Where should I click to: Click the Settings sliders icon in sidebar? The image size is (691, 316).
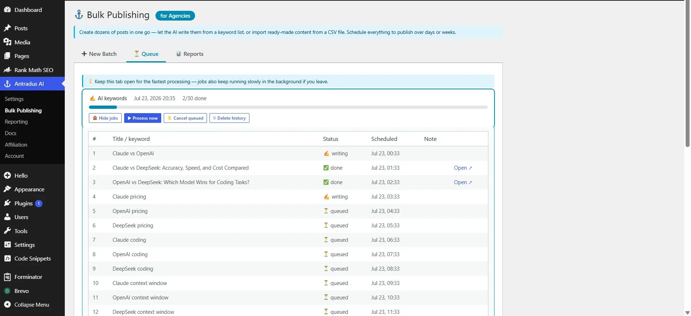(x=7, y=245)
